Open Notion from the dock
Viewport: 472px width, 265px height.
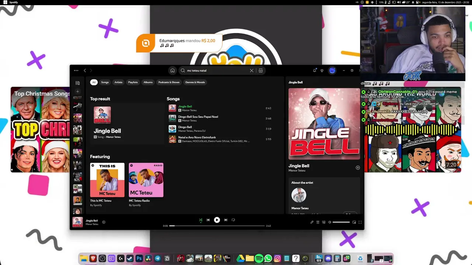(x=167, y=259)
